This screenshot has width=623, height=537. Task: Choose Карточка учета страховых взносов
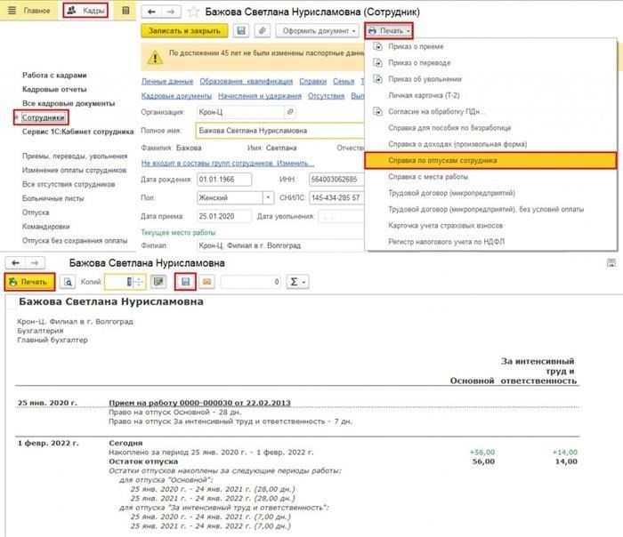coord(445,226)
